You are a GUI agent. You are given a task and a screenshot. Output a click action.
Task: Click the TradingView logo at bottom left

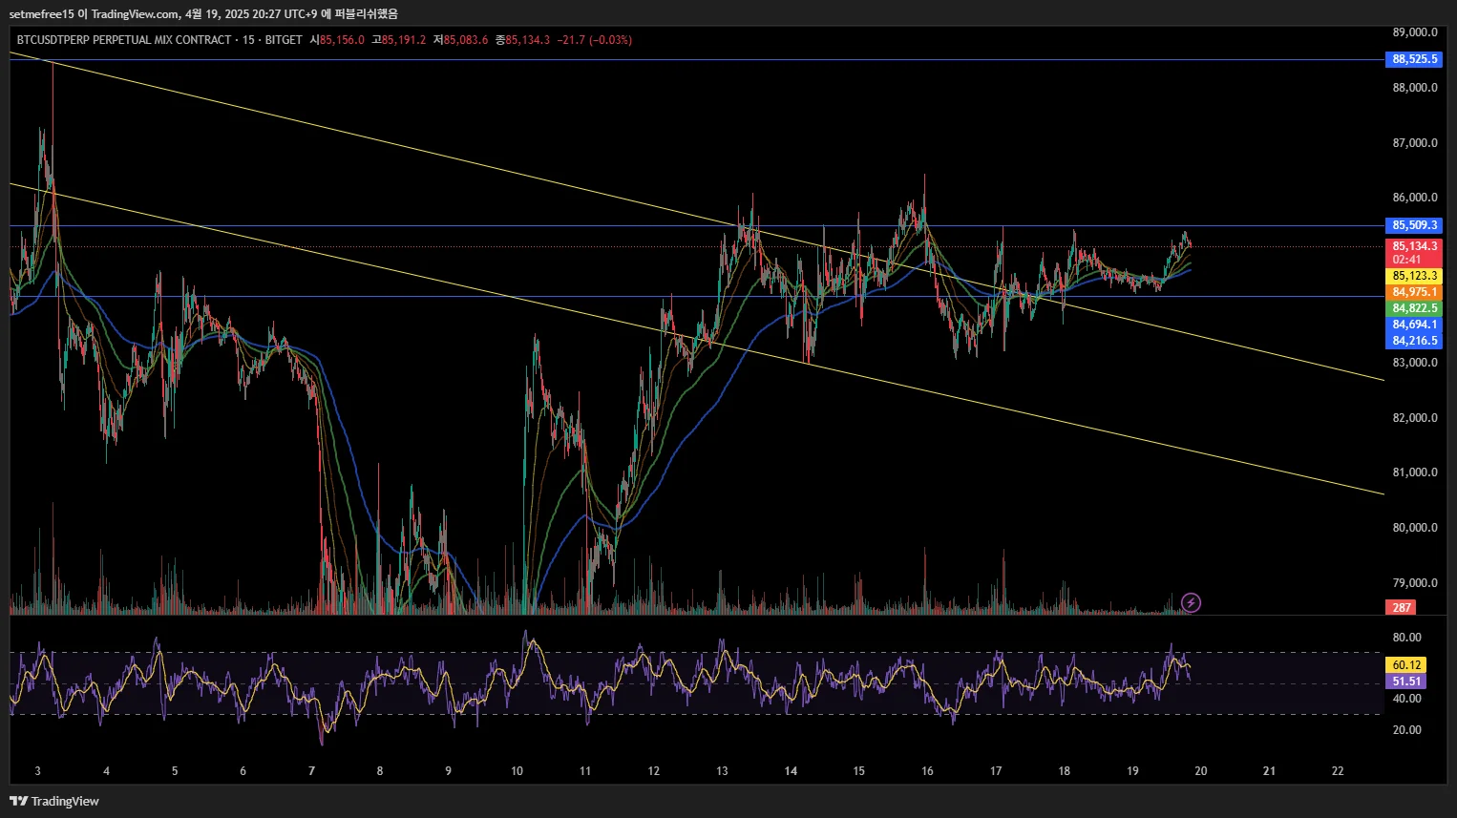pos(54,801)
